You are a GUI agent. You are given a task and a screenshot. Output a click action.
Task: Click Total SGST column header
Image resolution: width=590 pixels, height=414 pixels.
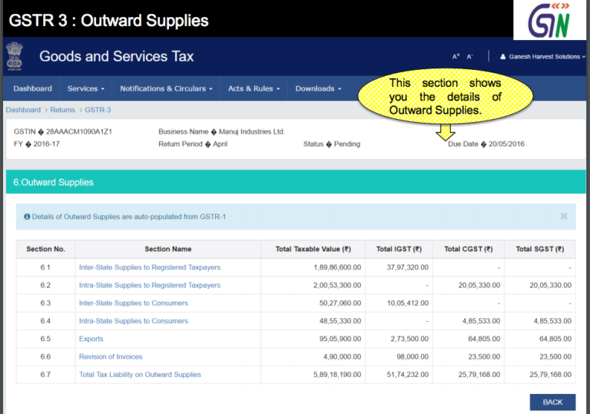click(x=540, y=249)
